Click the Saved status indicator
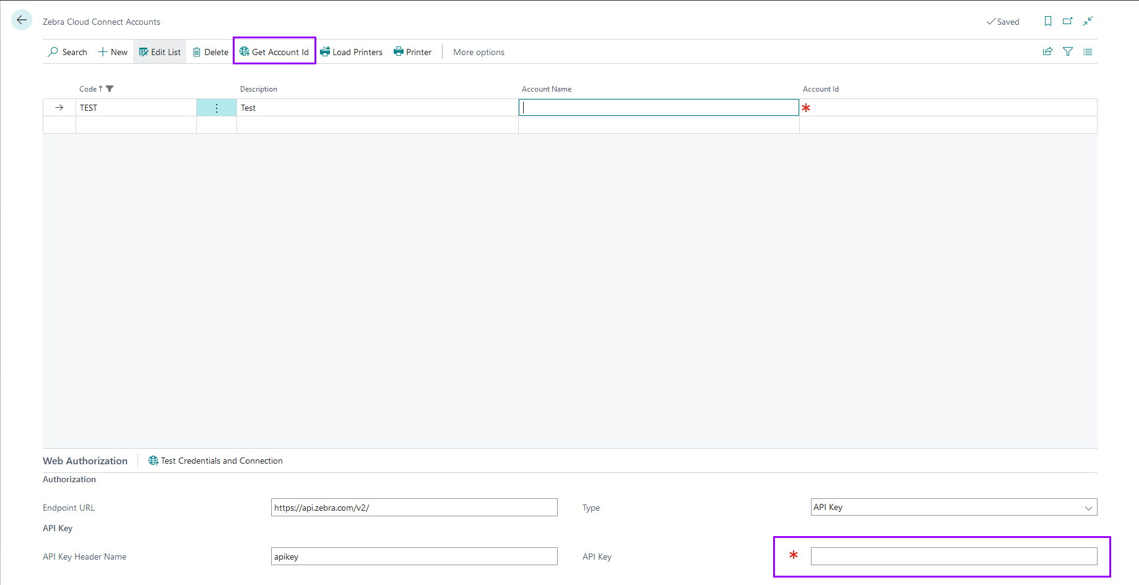 tap(1003, 22)
